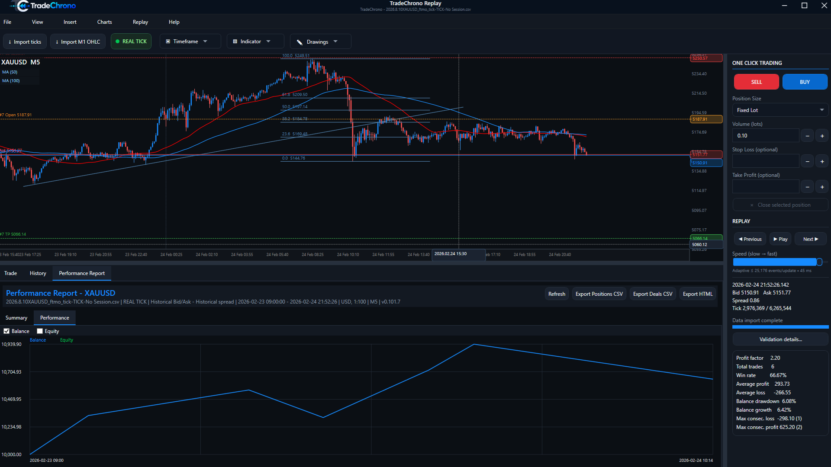Select the Performance Report tab

pos(82,273)
